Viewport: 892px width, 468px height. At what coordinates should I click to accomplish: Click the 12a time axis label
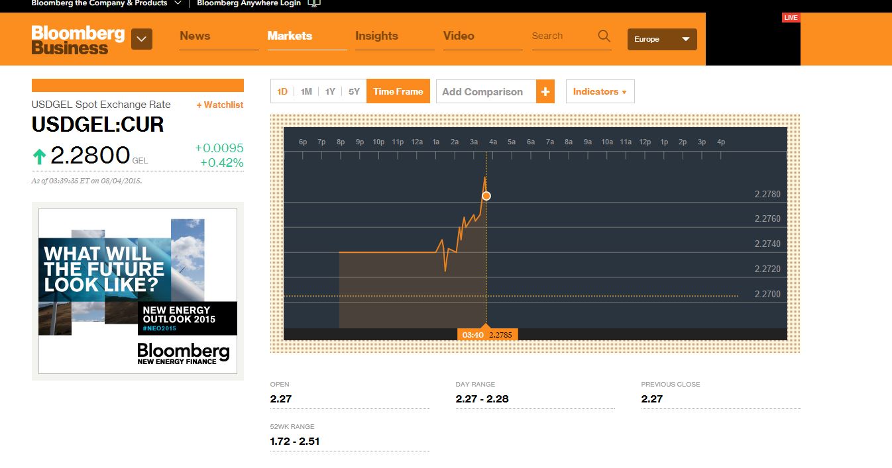[x=418, y=142]
